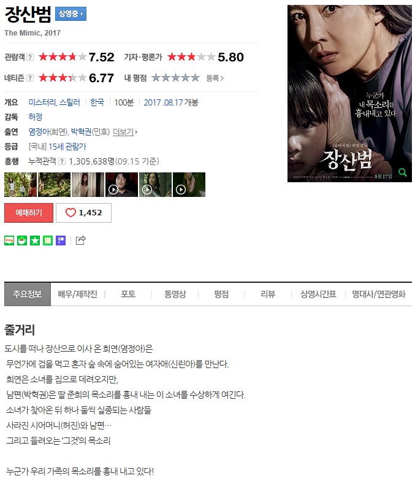Screen dimensions: 415x481
Task: Click the red 예매하기 button
Action: click(x=29, y=212)
